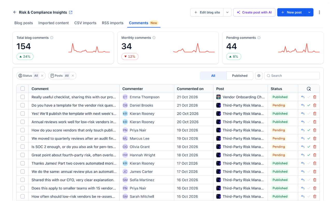Click reply icon on Emma Thompson's comment
The image size is (331, 205).
pos(303,97)
